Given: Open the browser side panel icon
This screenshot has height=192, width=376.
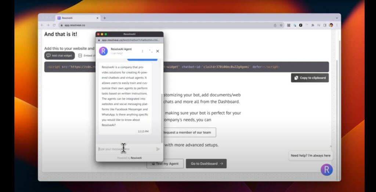Looking at the screenshot, I should coord(325,25).
